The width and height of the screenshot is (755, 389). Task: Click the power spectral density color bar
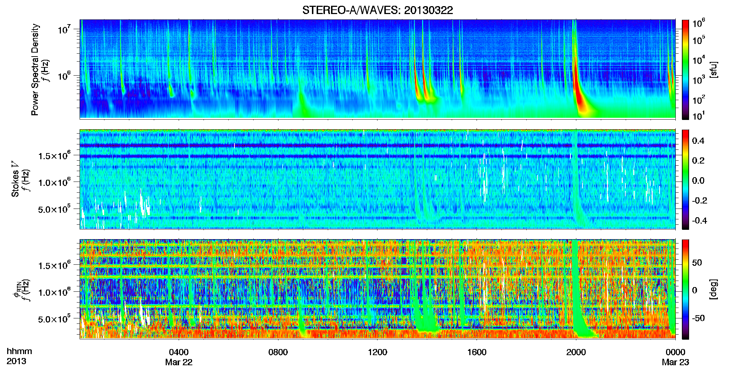[x=685, y=70]
